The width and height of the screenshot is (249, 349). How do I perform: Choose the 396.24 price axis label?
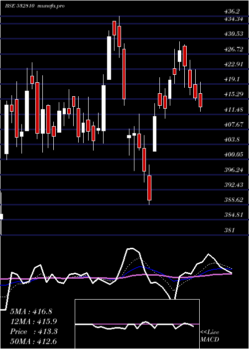(233, 170)
